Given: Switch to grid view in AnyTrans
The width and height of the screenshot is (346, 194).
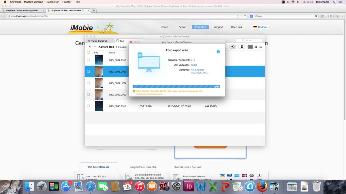Looking at the screenshot, I should [x=255, y=47].
